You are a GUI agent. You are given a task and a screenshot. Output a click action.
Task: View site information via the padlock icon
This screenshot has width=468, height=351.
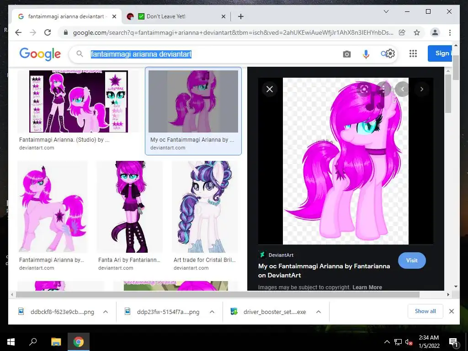coord(66,32)
